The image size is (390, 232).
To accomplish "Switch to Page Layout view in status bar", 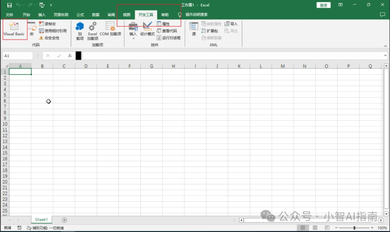I will click(315, 228).
